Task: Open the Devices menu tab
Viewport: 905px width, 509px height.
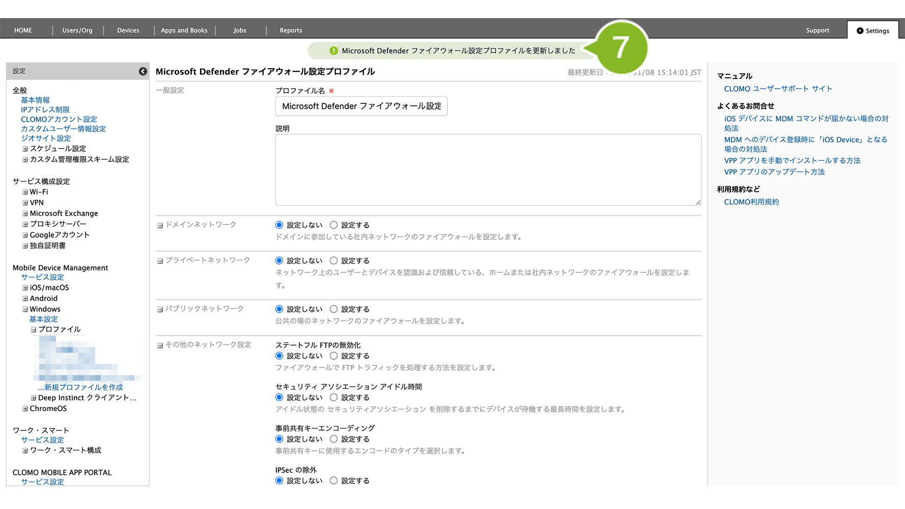Action: (x=128, y=31)
